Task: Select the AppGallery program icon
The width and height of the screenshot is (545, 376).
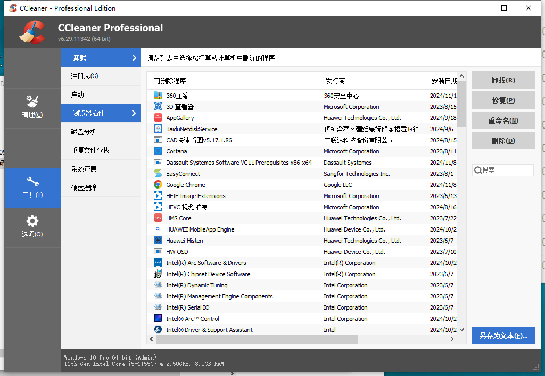Action: tap(158, 117)
